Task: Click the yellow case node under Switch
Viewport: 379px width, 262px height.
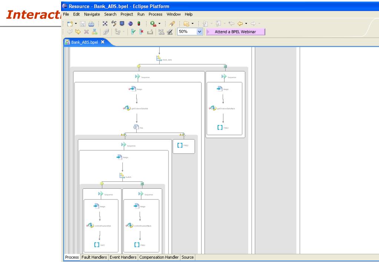Action: (102, 184)
